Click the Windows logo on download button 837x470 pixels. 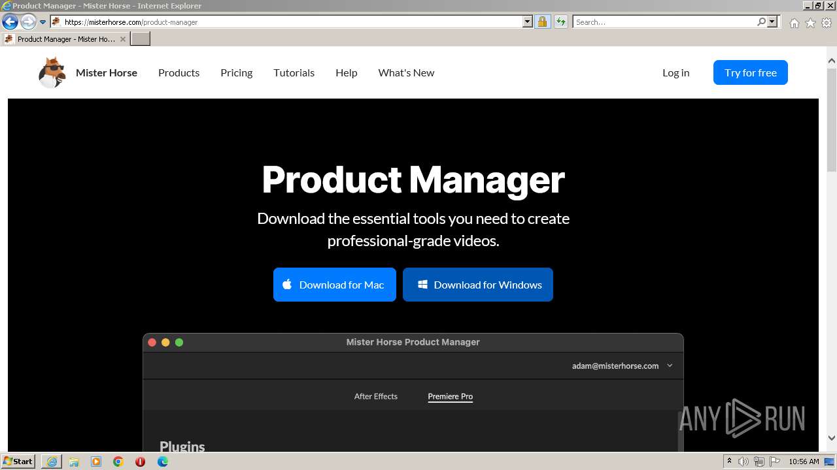click(422, 285)
